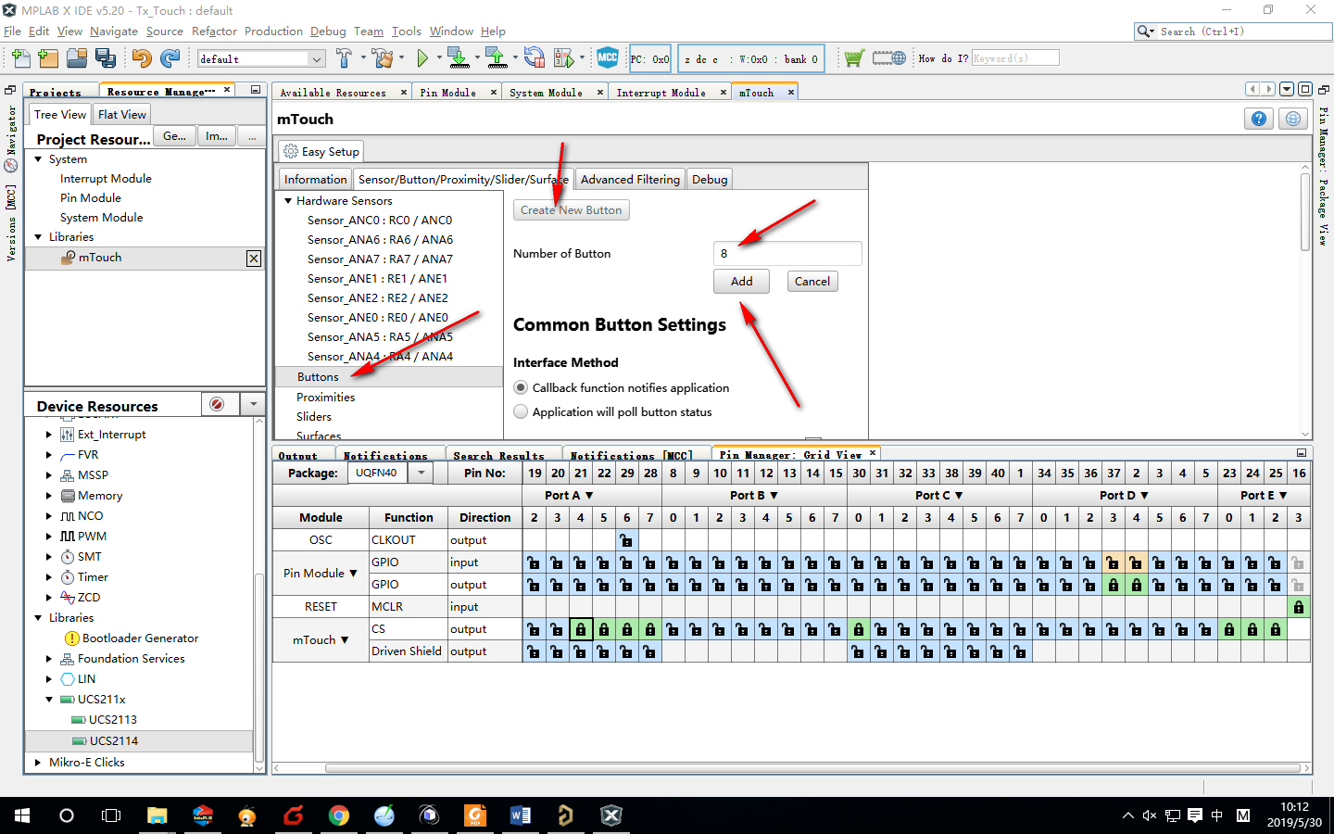The height and width of the screenshot is (834, 1334).
Task: Click the Clean and Build icon
Action: point(382,58)
